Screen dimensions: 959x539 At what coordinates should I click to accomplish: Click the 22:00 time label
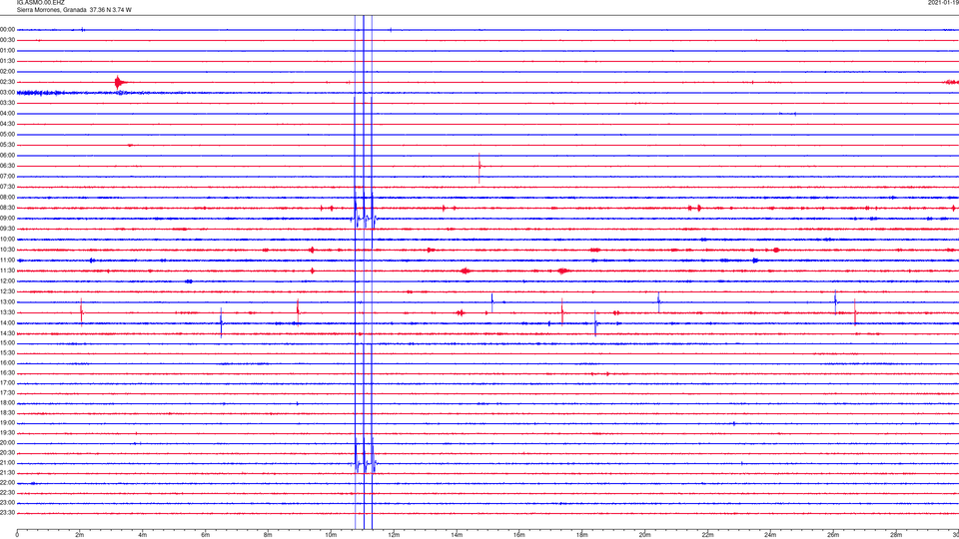pos(7,483)
